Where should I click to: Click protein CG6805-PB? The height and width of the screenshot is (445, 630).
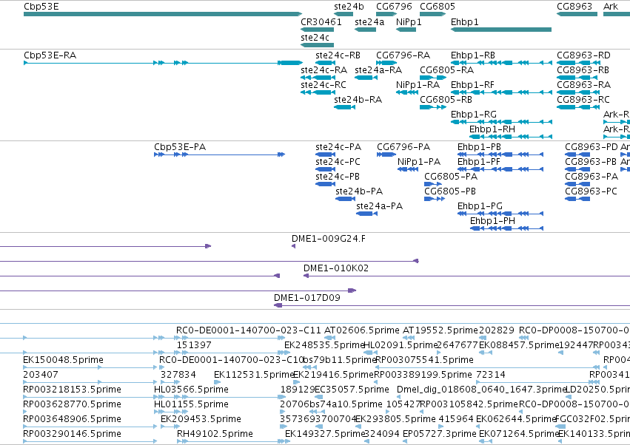pyautogui.click(x=450, y=191)
